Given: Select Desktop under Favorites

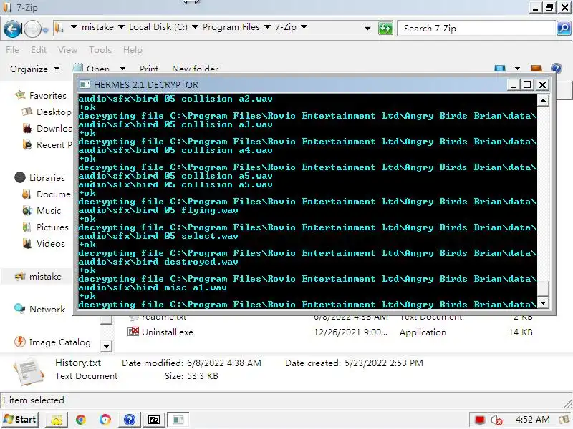Looking at the screenshot, I should click(x=47, y=112).
